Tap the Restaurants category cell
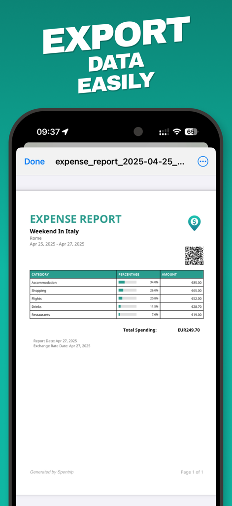 (x=73, y=315)
